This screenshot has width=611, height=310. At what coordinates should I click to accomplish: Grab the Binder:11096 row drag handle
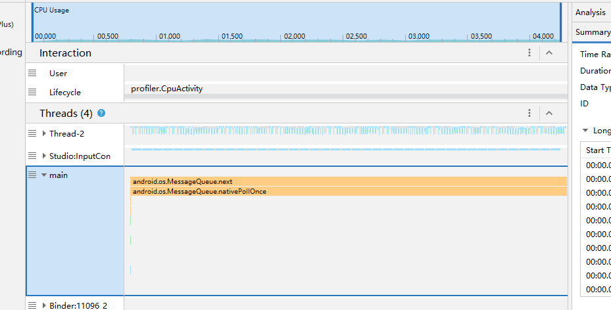click(32, 305)
